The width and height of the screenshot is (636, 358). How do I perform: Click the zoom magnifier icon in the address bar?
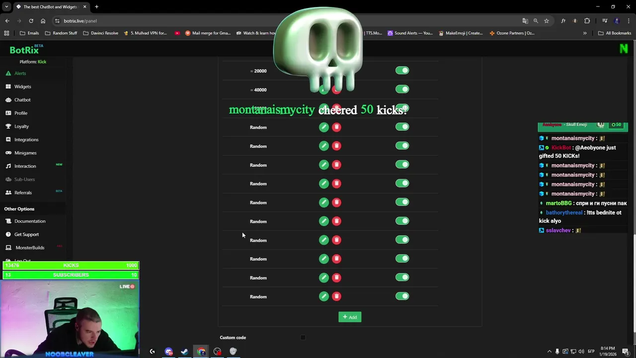pos(536,21)
